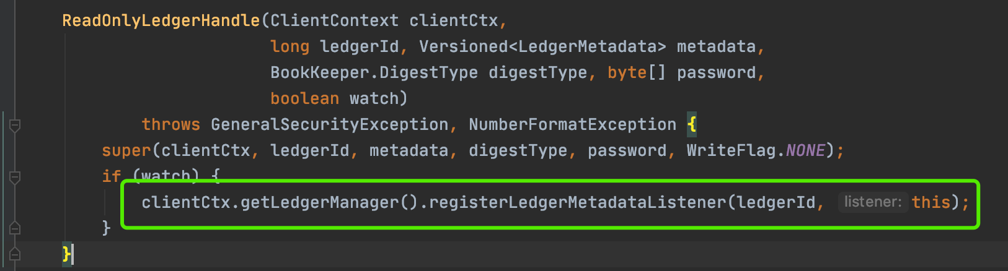
Task: Click the BookKeeper.DigestType type
Action: (x=374, y=72)
